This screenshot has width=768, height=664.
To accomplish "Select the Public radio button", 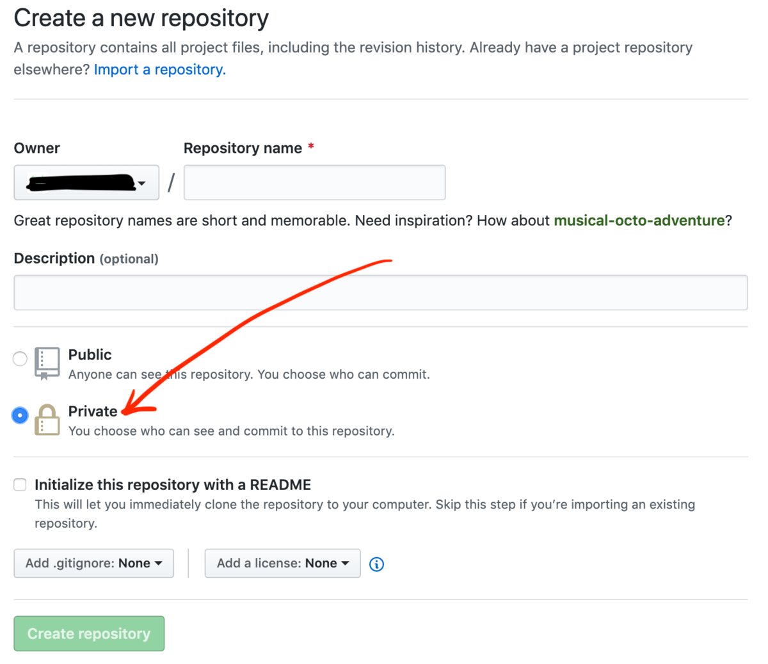I will 20,358.
